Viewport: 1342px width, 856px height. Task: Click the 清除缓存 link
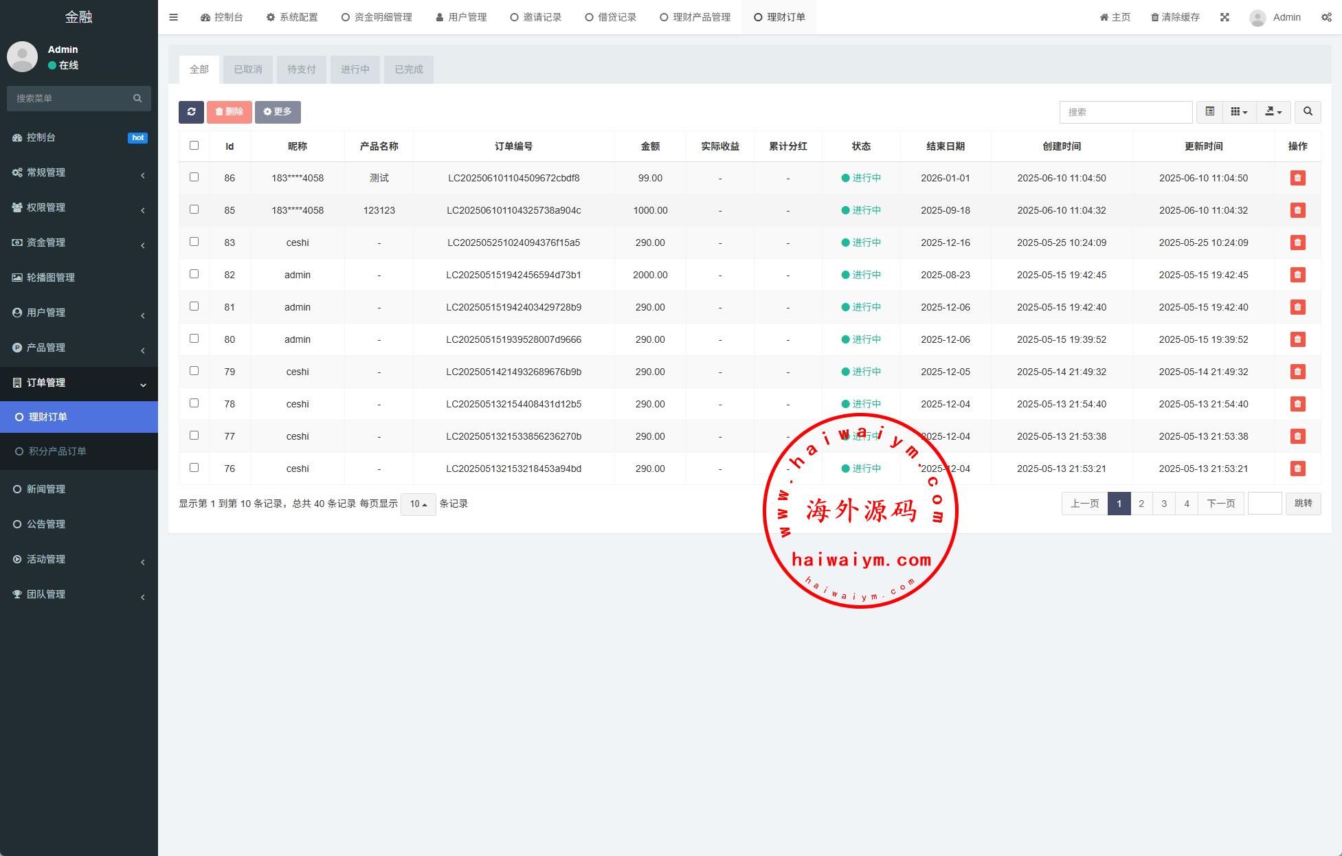coord(1175,17)
